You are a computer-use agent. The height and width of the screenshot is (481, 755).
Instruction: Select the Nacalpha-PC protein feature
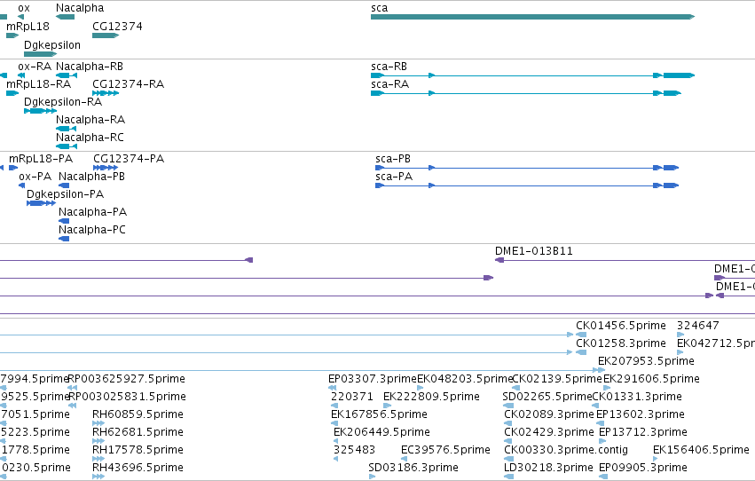pyautogui.click(x=64, y=239)
